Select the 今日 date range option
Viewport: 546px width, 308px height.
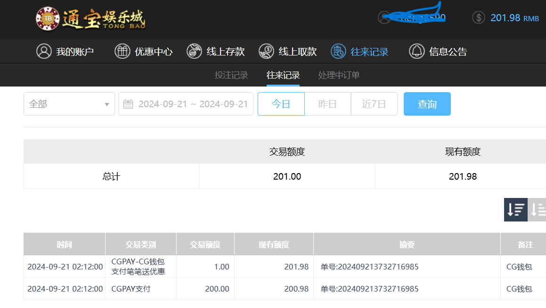click(x=281, y=104)
